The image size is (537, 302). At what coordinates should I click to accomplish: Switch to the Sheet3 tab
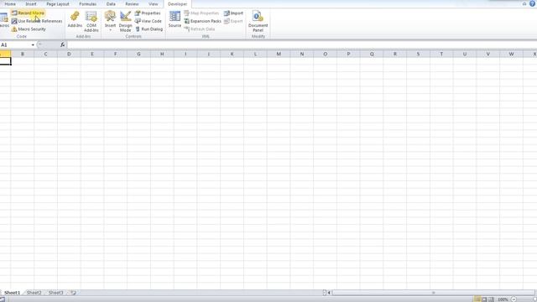pyautogui.click(x=56, y=293)
